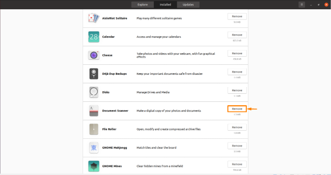Click the AisleRiot Solitaire name
This screenshot has height=175, width=331.
(115, 18)
